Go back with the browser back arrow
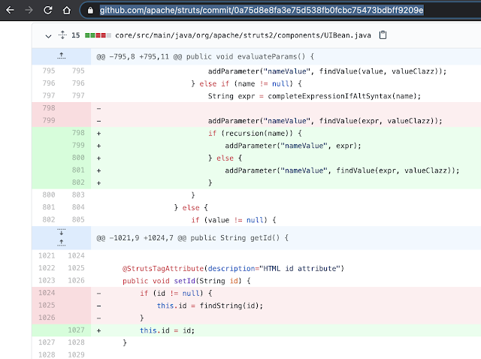Image resolution: width=481 pixels, height=359 pixels. 10,10
